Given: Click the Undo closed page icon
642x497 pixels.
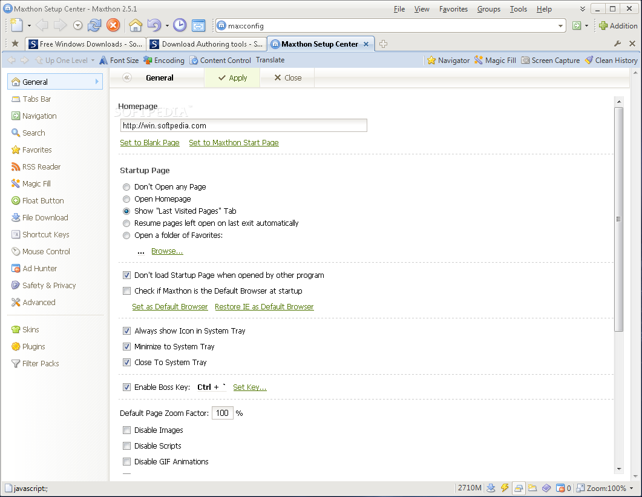Looking at the screenshot, I should pos(154,25).
